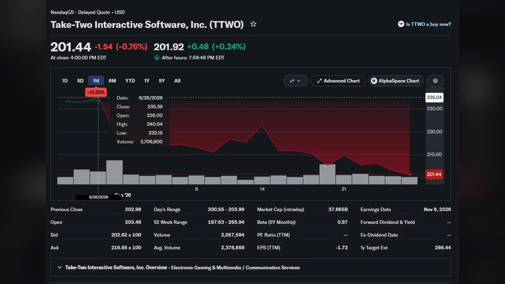Click the Previous Close value 202.98

pyautogui.click(x=133, y=210)
